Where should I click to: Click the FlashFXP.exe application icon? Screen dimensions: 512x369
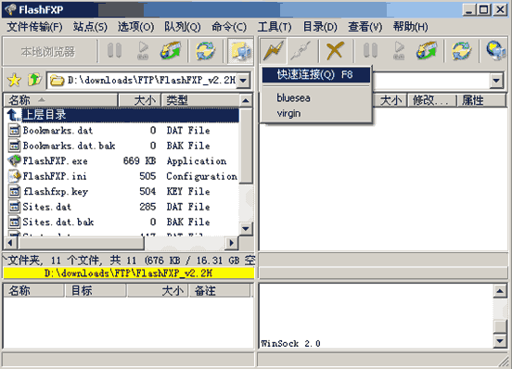14,160
